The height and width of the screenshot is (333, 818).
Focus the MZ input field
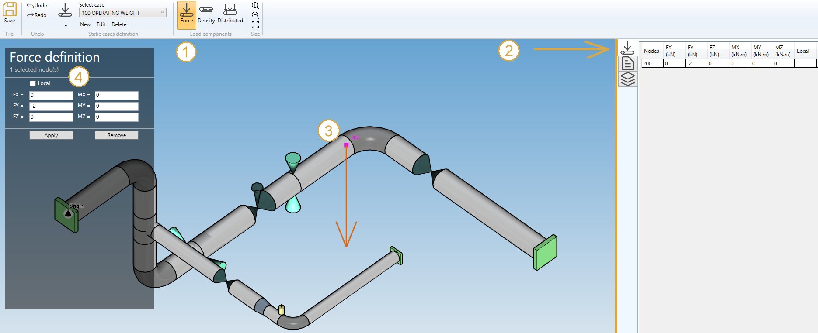coord(117,117)
